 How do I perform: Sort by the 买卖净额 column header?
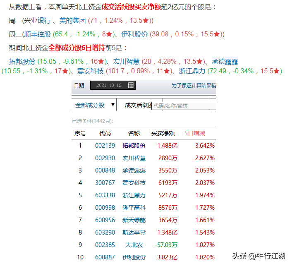(x=163, y=133)
